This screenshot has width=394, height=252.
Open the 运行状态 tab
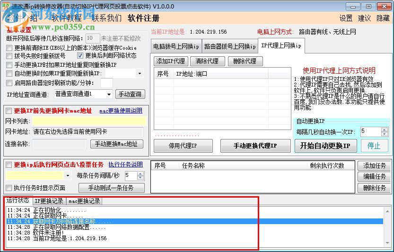[x=18, y=200]
